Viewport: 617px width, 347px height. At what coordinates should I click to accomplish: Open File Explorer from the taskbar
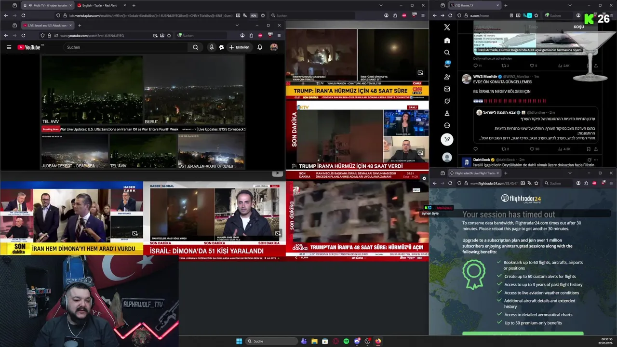pos(314,341)
